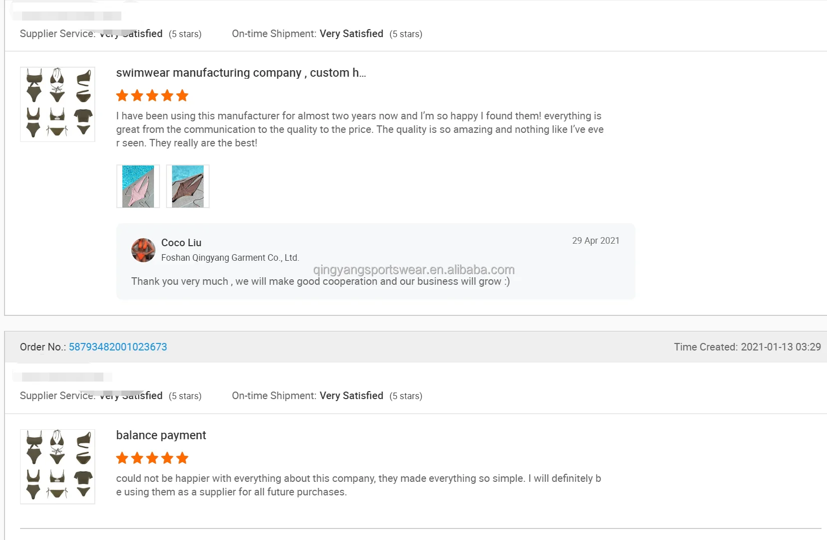The height and width of the screenshot is (540, 827).
Task: Click the 29 Apr 2021 reply date
Action: [595, 241]
